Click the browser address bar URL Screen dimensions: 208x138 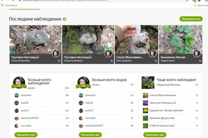(x=64, y=1)
